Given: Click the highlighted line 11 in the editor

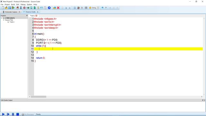Looking at the screenshot, I should 118,49.
